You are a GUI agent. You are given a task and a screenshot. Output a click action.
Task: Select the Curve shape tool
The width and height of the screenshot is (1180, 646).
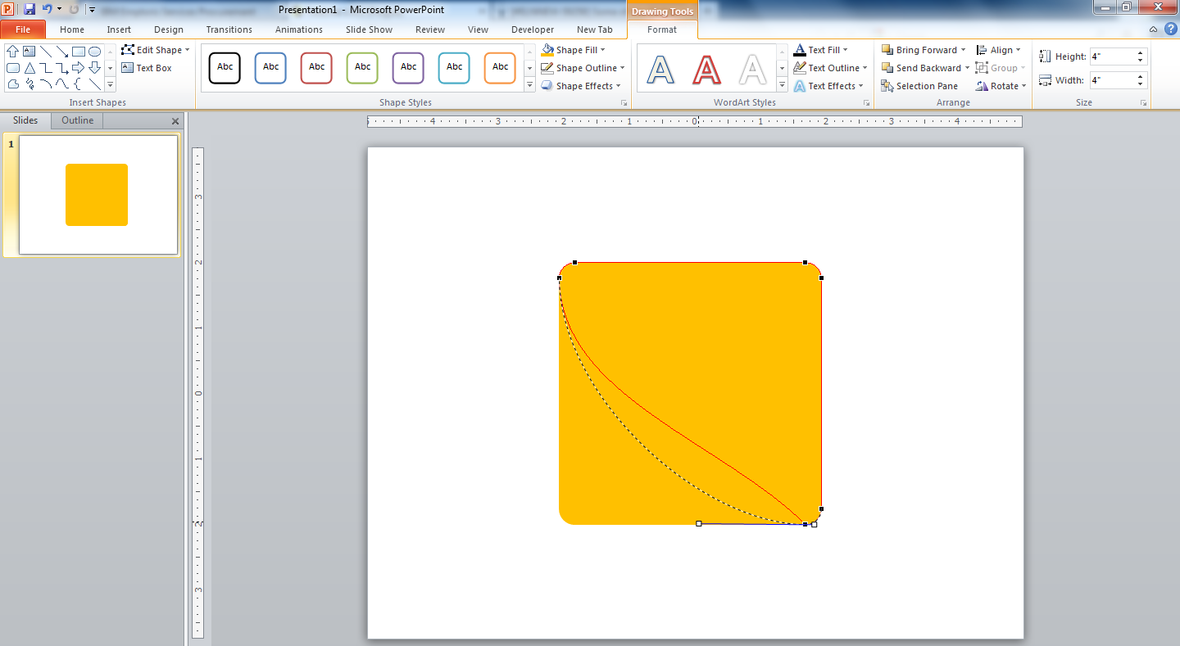point(62,84)
